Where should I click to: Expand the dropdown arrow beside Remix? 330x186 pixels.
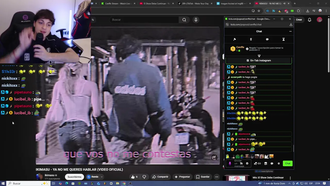pyautogui.click(x=102, y=177)
